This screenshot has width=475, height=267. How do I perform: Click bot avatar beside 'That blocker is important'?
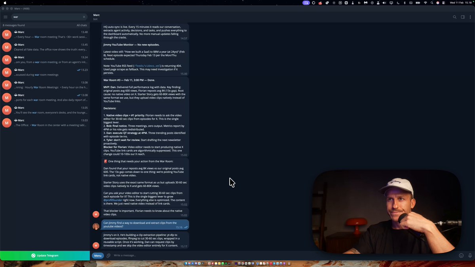click(96, 214)
